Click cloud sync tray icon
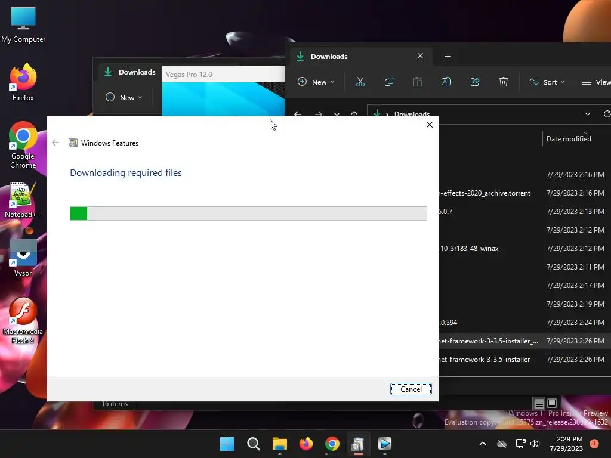 point(502,444)
